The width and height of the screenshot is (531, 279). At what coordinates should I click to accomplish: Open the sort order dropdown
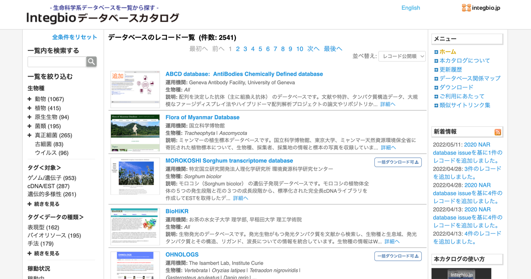(x=402, y=56)
